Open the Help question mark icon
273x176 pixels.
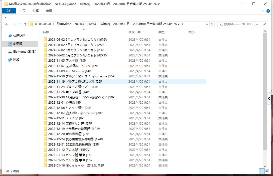(268, 11)
